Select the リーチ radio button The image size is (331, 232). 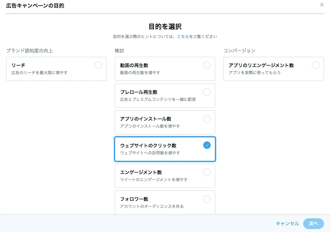pos(98,65)
